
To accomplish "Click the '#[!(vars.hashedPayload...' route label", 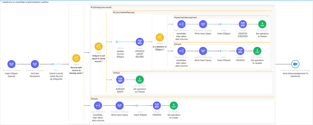I will coord(124,13).
